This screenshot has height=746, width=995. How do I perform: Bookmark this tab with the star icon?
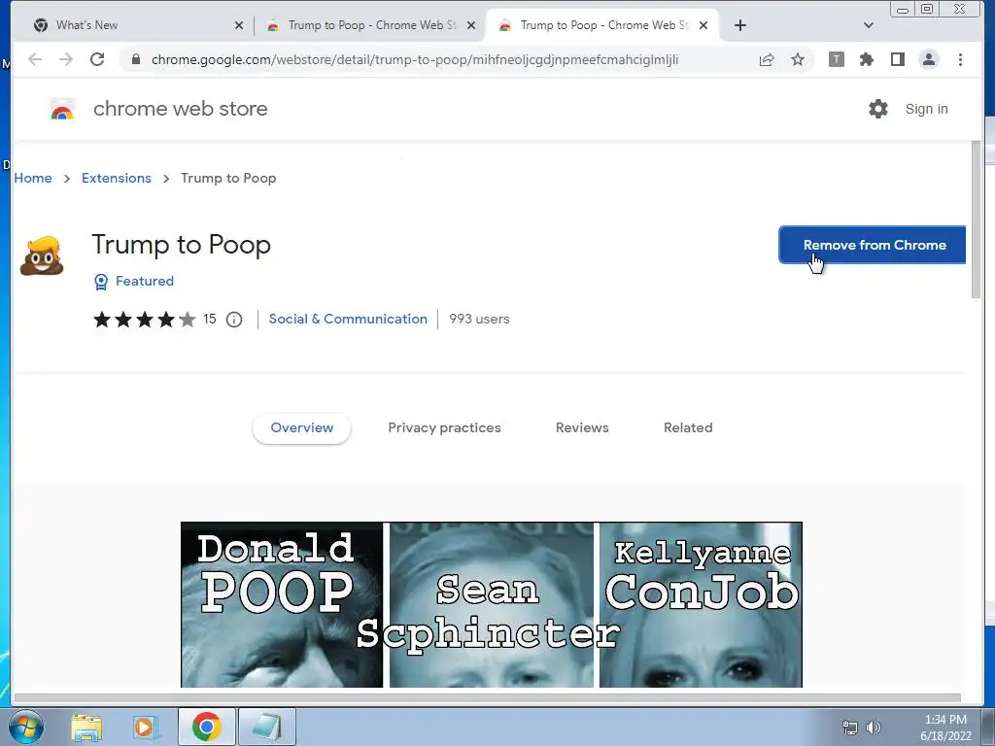coord(798,59)
